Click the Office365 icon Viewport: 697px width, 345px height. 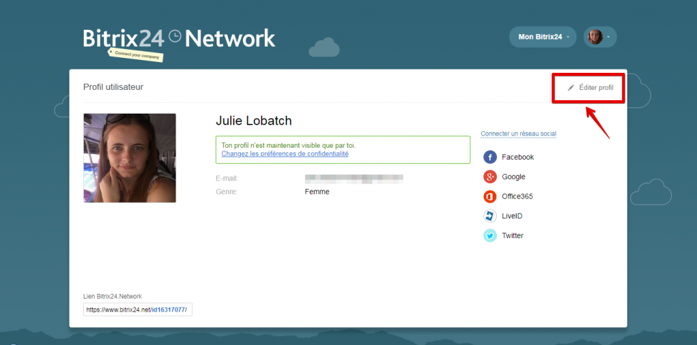[x=490, y=196]
